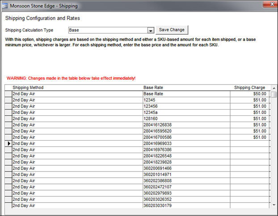Select the table's top-left select-all corner box
The height and width of the screenshot is (216, 278).
(8, 88)
